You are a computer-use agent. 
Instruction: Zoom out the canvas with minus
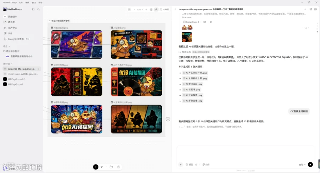click(x=134, y=10)
